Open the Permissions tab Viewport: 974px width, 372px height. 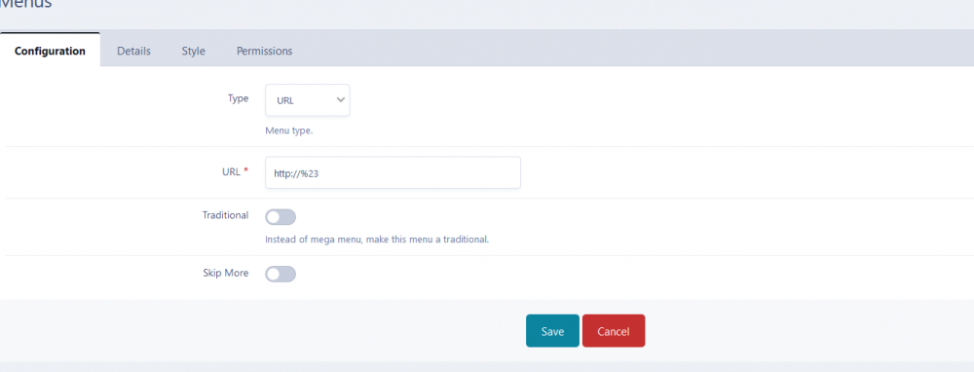264,51
